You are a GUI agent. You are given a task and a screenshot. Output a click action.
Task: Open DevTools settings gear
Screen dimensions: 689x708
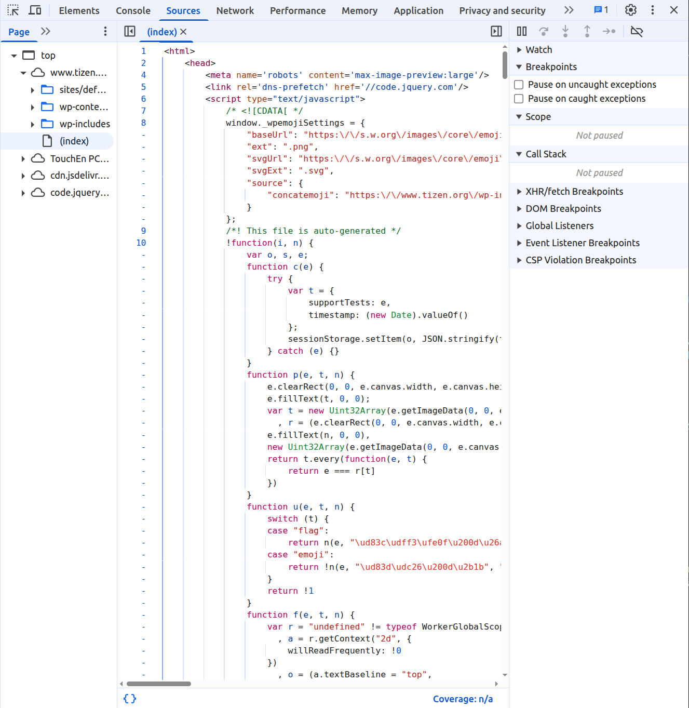[x=630, y=10]
